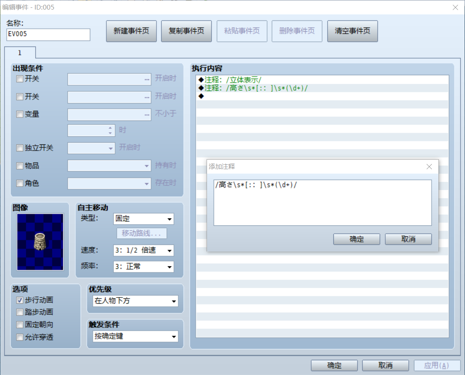Click 确定 in the 添加注释 dialog
This screenshot has width=465, height=375.
356,239
